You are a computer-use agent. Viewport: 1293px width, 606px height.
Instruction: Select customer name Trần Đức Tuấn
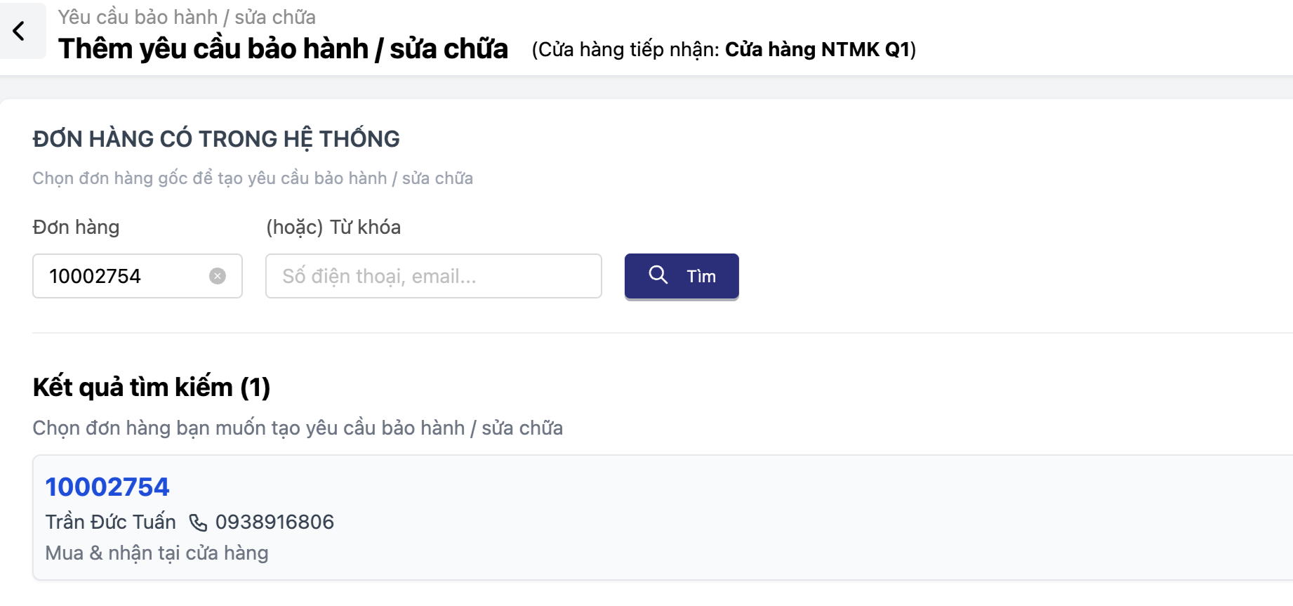(111, 522)
